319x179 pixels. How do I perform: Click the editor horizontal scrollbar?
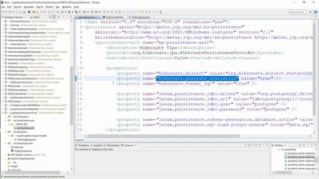tap(163, 136)
